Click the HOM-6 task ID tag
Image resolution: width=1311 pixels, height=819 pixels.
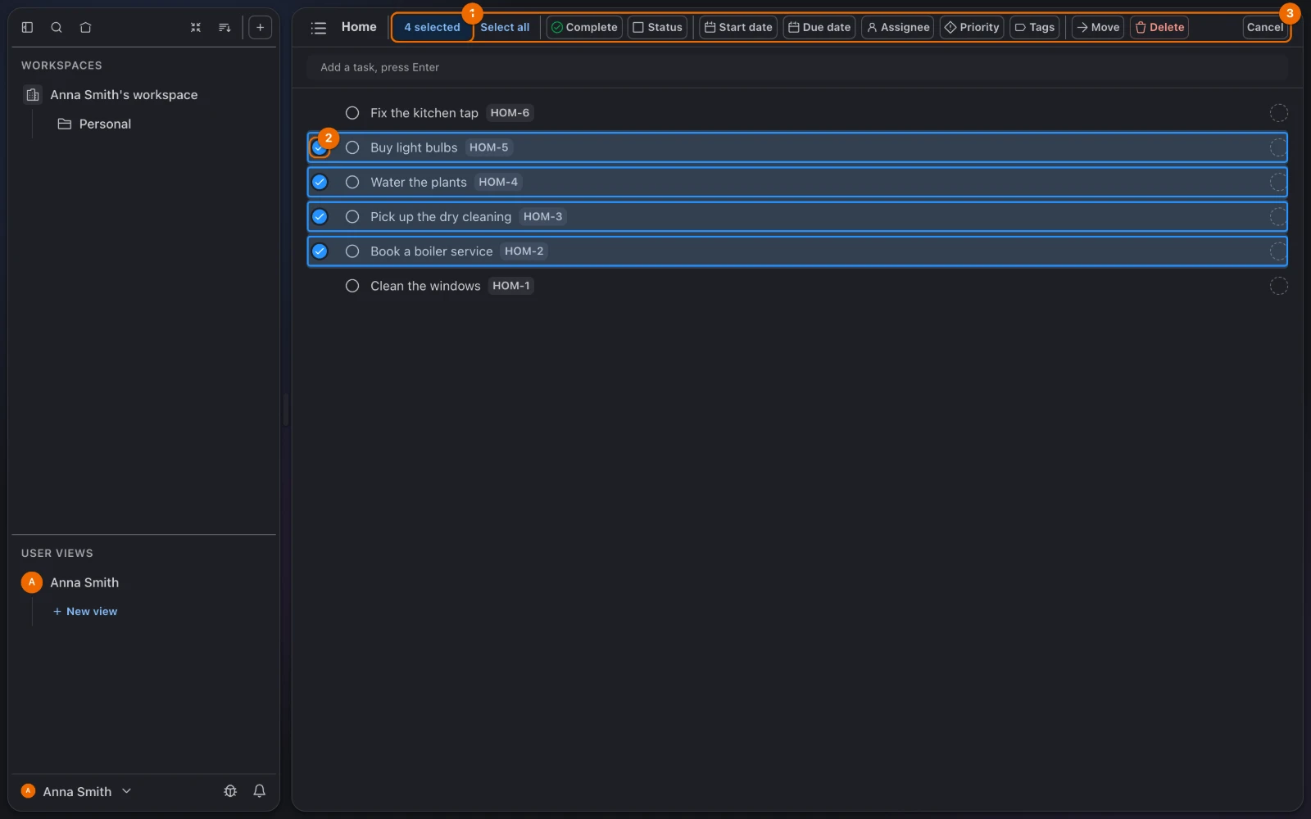click(x=510, y=113)
